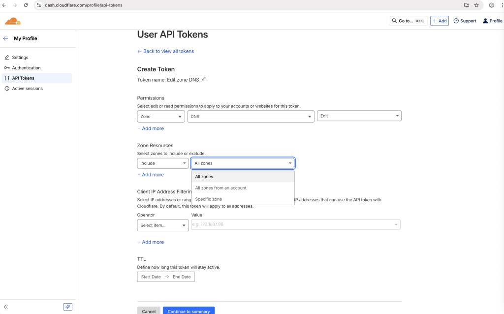Open the Operator Select item dropdown

(x=163, y=225)
